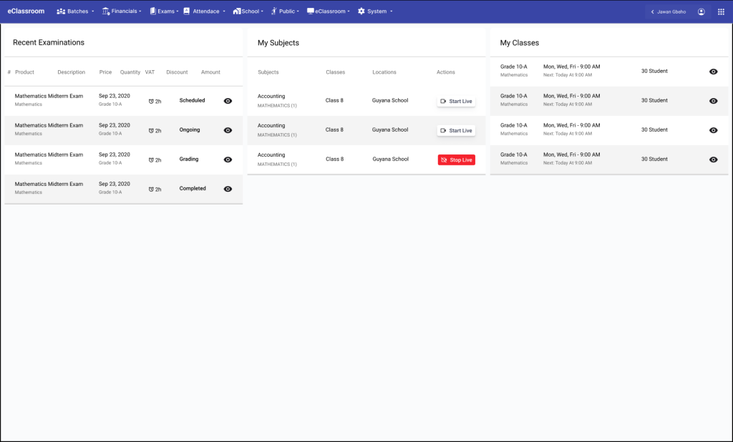Click the eClassroom brand logo
733x442 pixels.
[25, 11]
